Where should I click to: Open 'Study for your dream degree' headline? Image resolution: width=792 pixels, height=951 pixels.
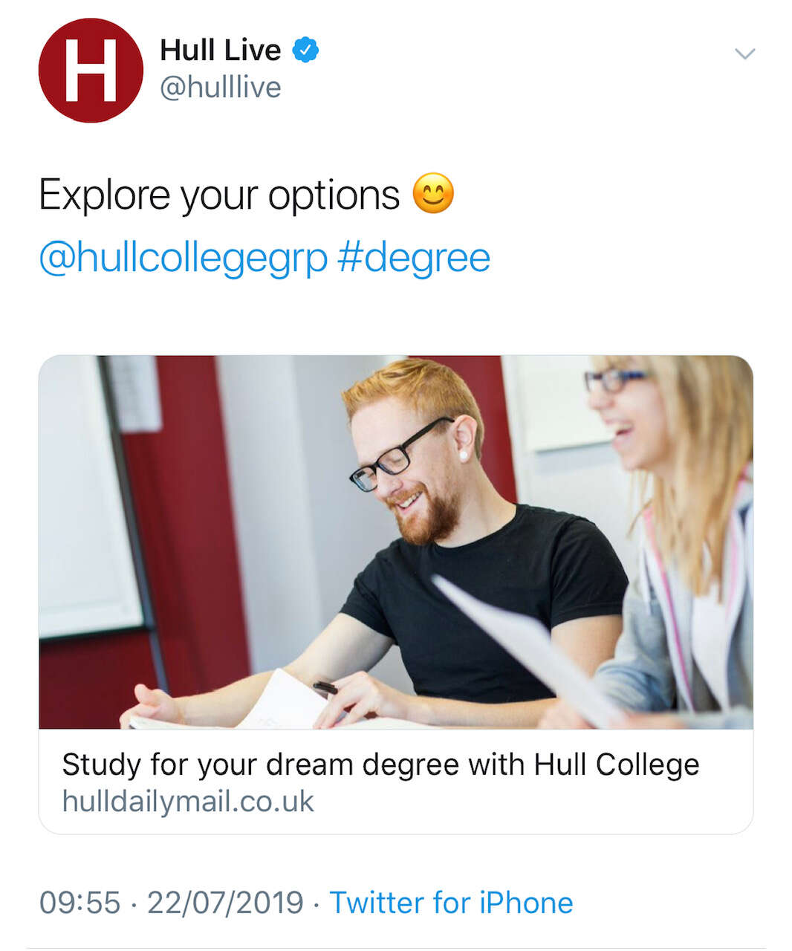click(380, 765)
